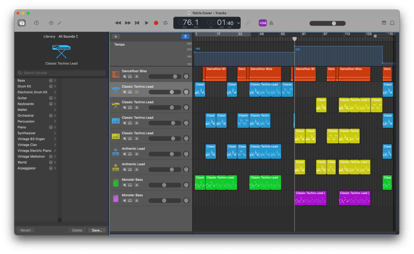Image resolution: width=414 pixels, height=254 pixels.
Task: Toggle the Library panel button
Action: pyautogui.click(x=22, y=23)
